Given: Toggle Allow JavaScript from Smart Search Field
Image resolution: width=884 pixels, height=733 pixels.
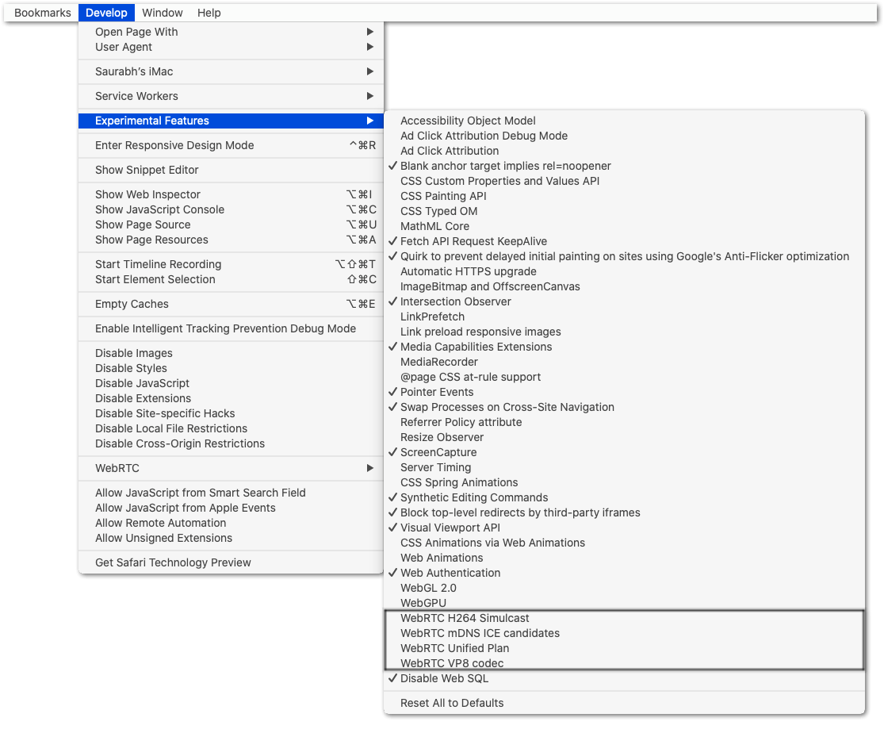Looking at the screenshot, I should pos(232,493).
